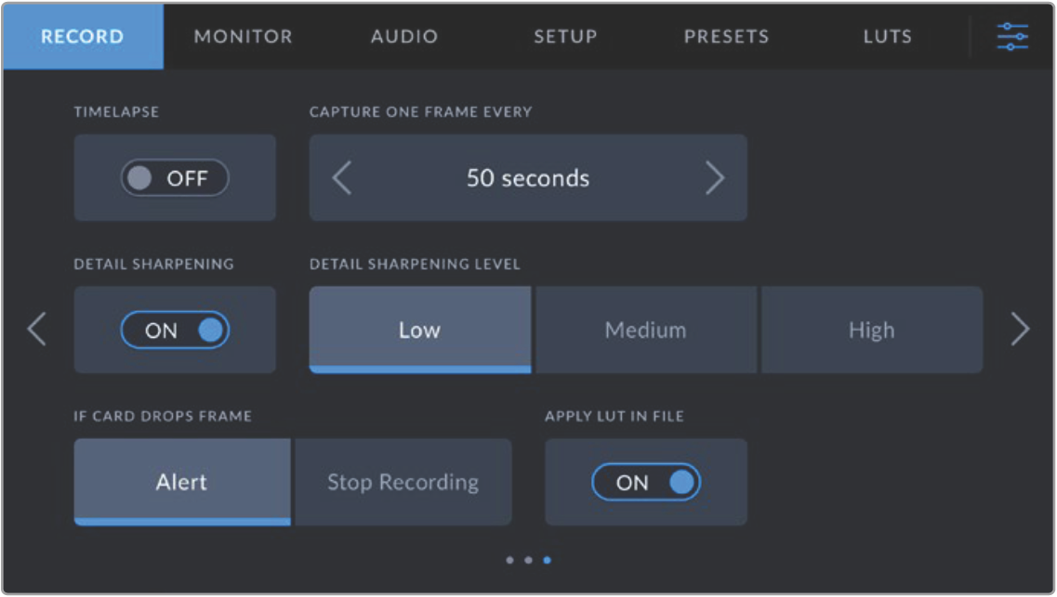Decrease the capture frame interval
This screenshot has height=597, width=1057.
pyautogui.click(x=342, y=177)
